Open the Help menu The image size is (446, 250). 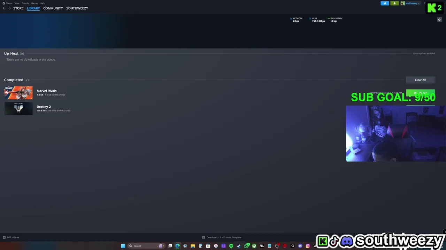point(43,3)
